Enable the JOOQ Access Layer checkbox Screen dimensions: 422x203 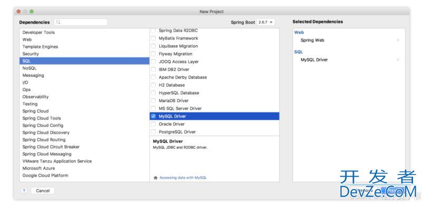pyautogui.click(x=153, y=62)
